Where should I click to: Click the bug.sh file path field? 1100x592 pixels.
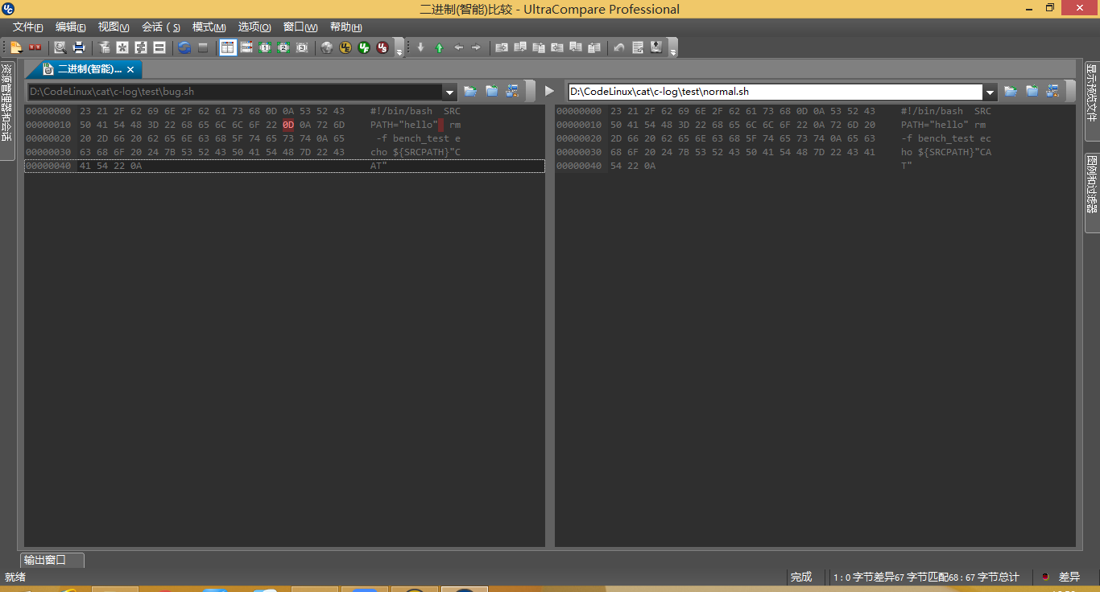(235, 92)
